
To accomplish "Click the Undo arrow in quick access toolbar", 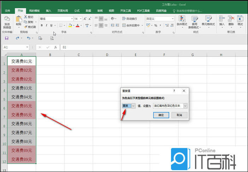I will tap(29, 38).
